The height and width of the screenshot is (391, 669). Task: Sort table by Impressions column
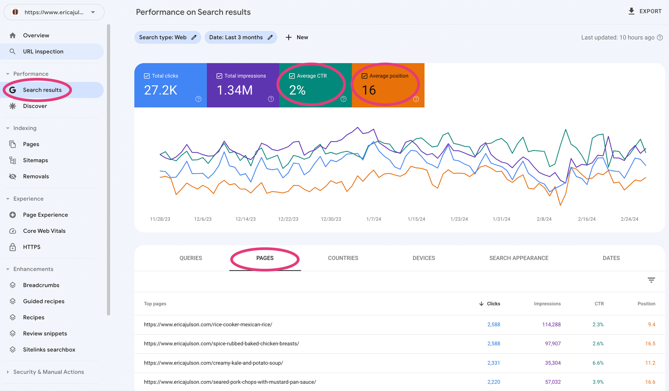point(547,304)
